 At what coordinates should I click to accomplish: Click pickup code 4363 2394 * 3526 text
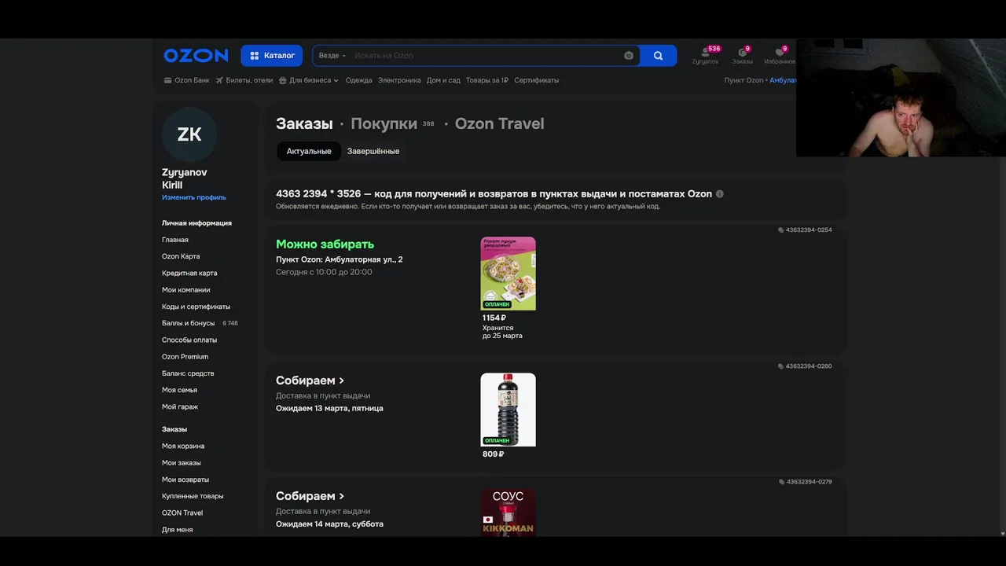[x=318, y=194]
